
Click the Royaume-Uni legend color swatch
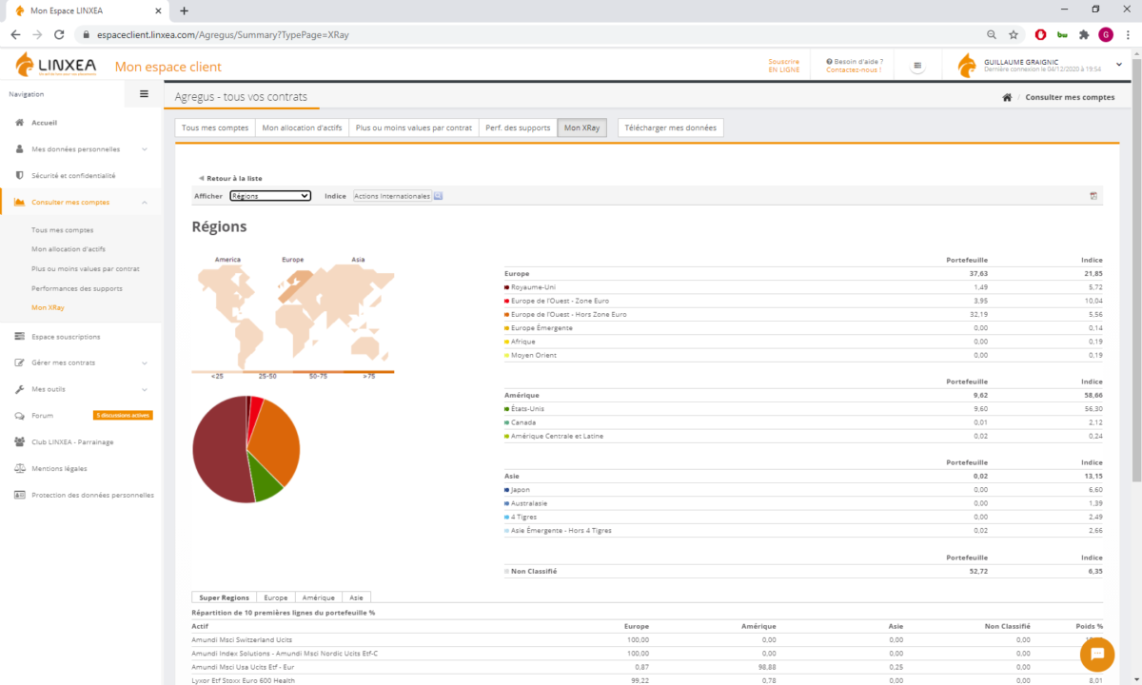click(x=507, y=287)
